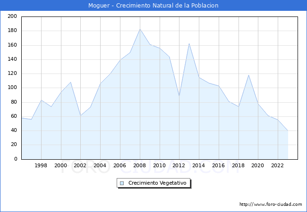307x212 pixels.
Task: Select the 2004 x-axis label
Action: (100, 165)
